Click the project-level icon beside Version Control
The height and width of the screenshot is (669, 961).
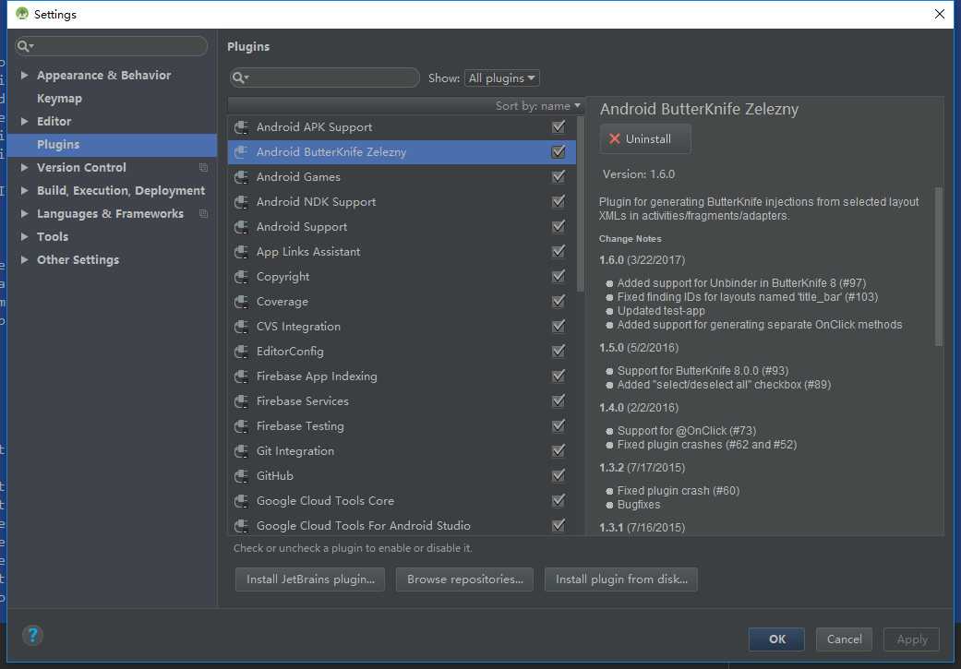203,168
